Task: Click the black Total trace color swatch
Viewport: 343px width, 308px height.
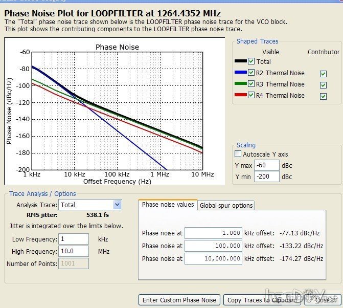Action: coord(240,61)
